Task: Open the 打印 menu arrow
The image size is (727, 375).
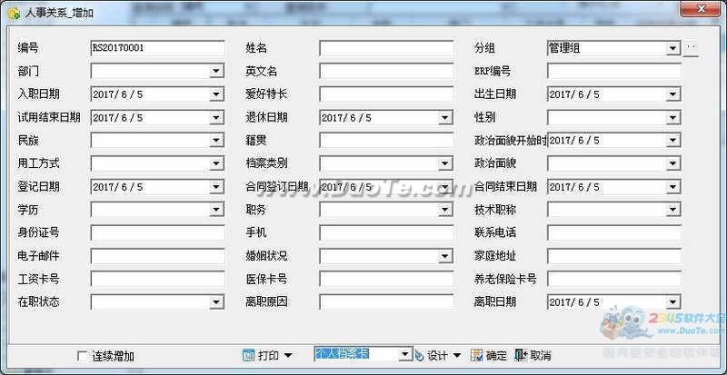Action: tap(288, 356)
